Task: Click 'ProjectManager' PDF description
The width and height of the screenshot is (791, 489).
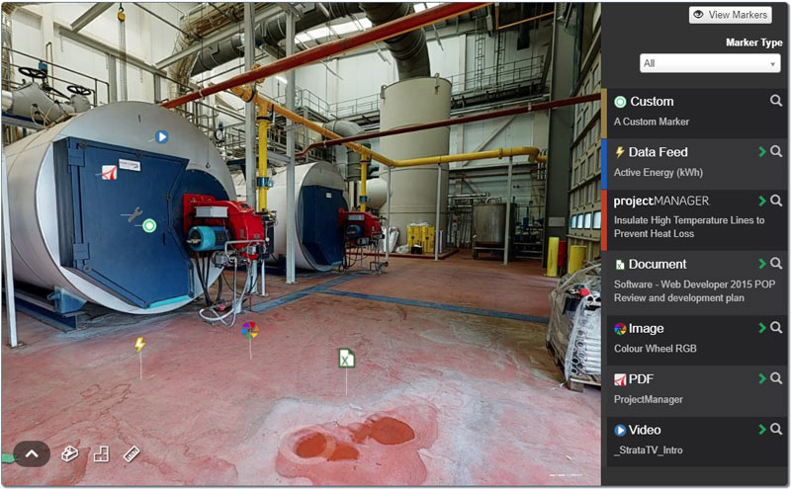Action: pos(649,399)
